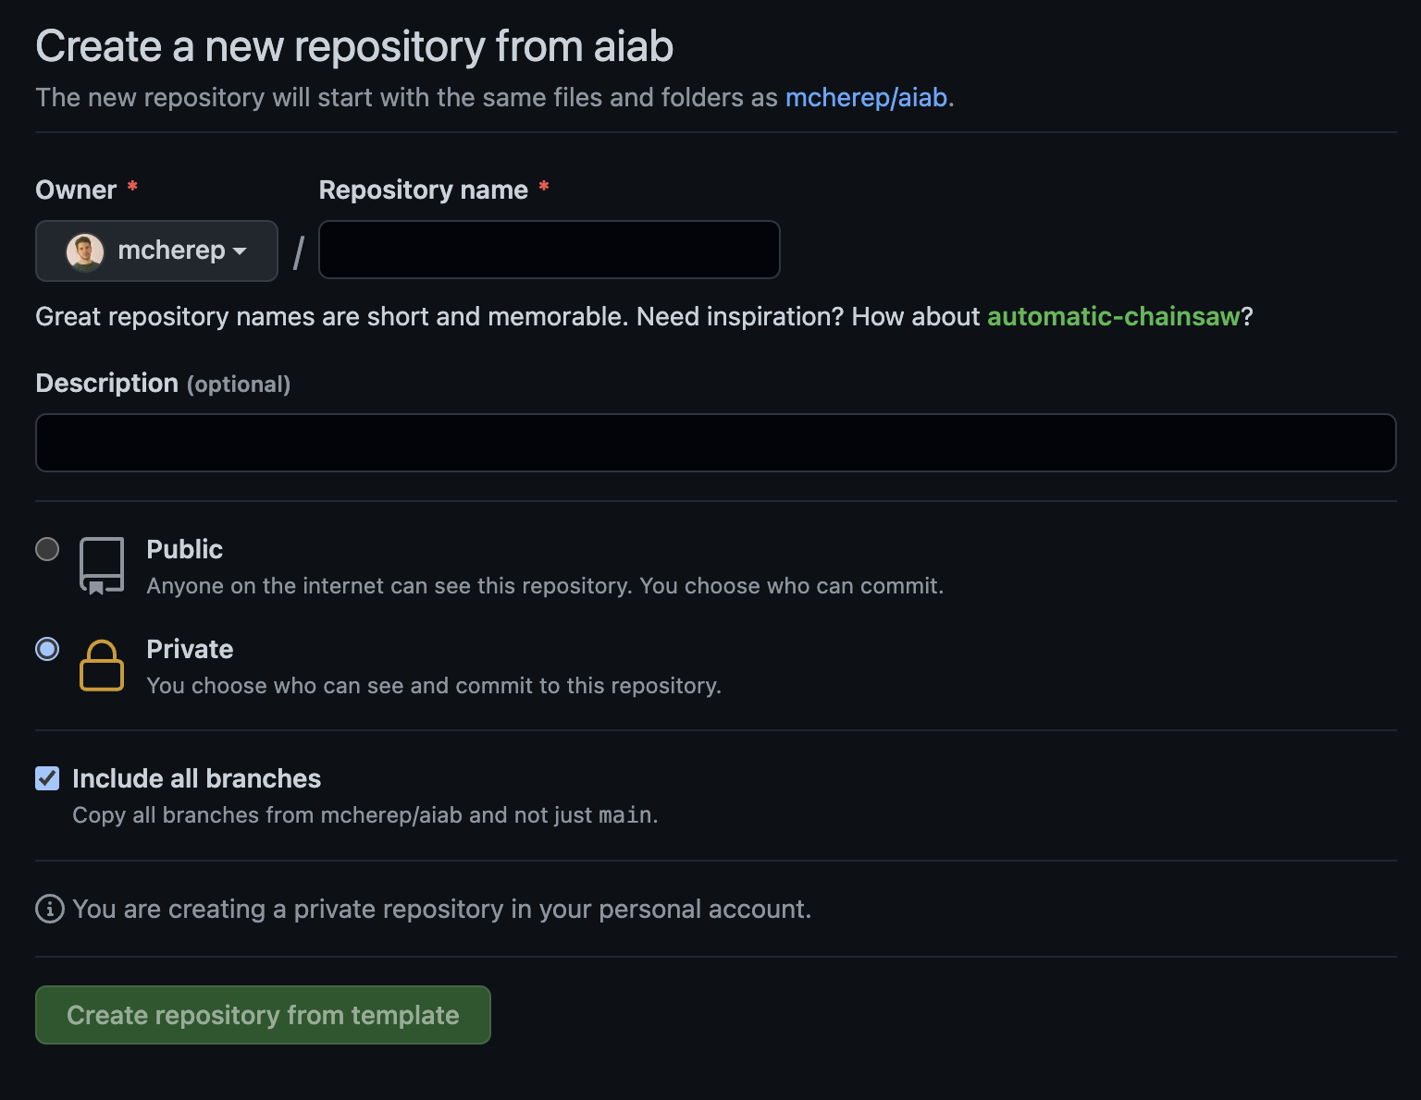The width and height of the screenshot is (1421, 1100).
Task: Select the Public radio button
Action: (47, 549)
